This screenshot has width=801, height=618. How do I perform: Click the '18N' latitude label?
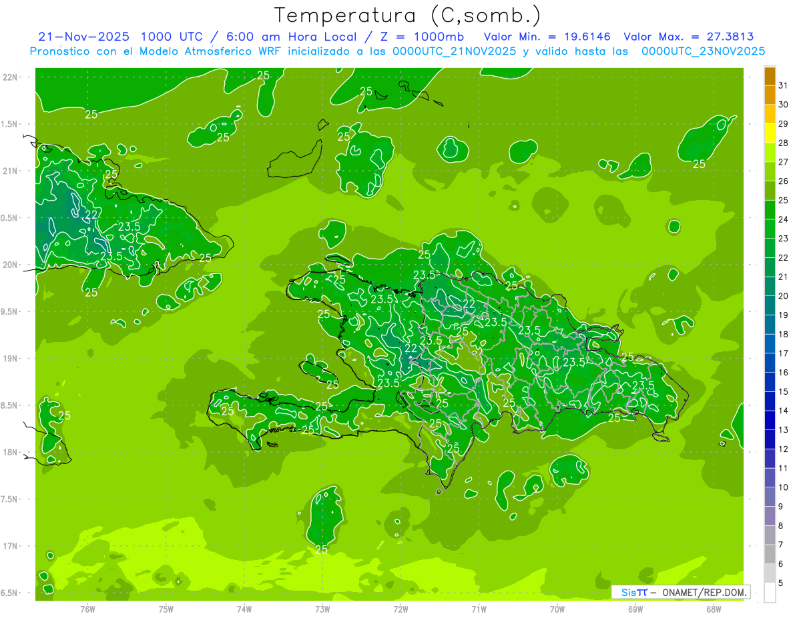(x=9, y=452)
